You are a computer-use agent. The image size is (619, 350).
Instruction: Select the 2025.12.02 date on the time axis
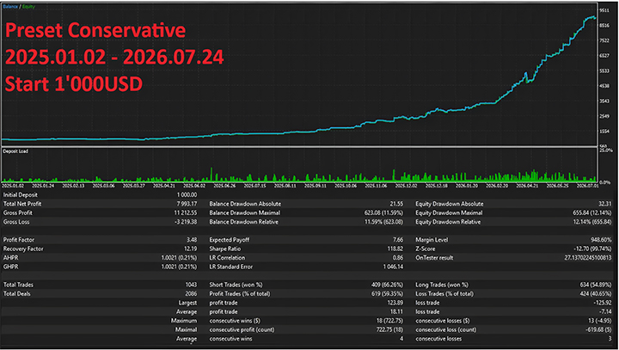[x=406, y=186]
